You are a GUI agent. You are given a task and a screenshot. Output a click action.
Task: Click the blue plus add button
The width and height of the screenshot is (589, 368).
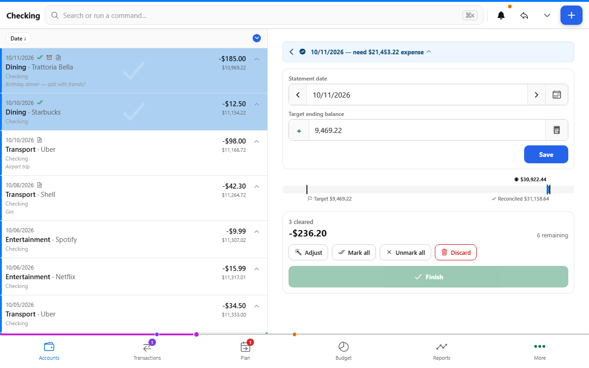pos(571,15)
